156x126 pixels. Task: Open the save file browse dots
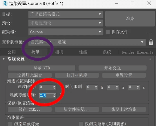[x=149, y=33]
